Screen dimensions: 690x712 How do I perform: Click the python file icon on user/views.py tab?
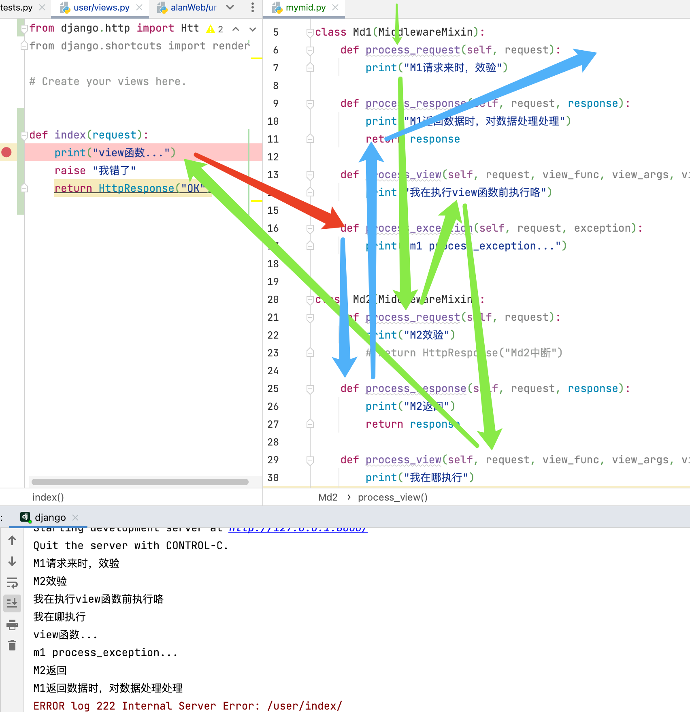[65, 8]
